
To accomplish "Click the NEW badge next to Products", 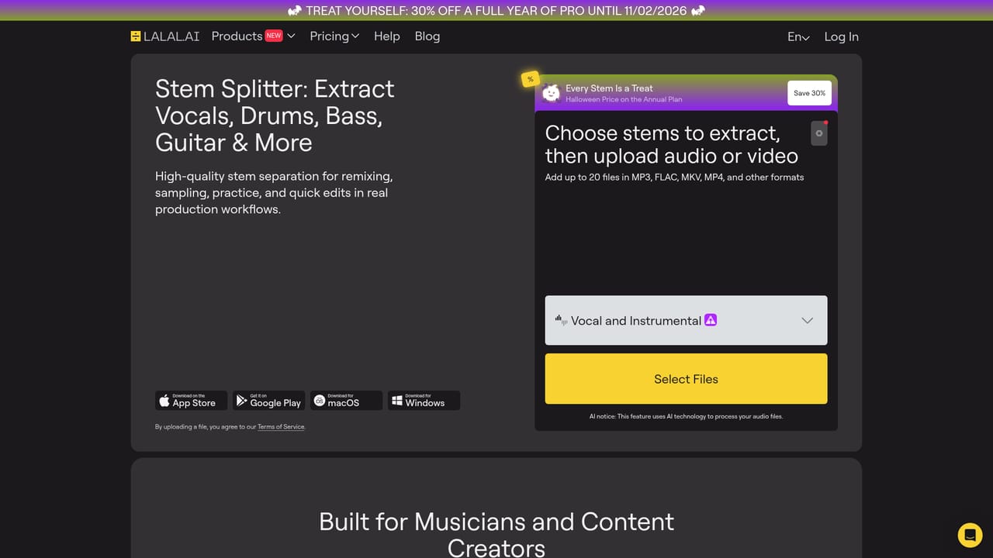I will pyautogui.click(x=274, y=36).
